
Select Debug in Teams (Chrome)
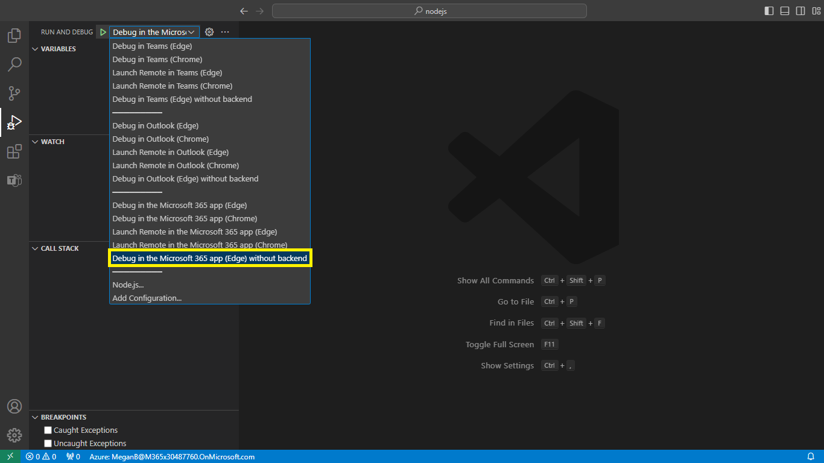[x=210, y=59]
